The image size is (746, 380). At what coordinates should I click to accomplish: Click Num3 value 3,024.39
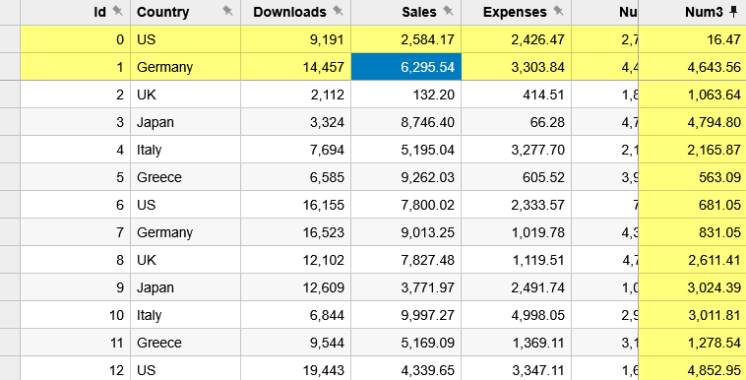[692, 287]
